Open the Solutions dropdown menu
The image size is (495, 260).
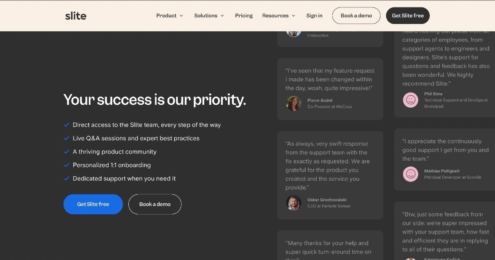point(209,16)
